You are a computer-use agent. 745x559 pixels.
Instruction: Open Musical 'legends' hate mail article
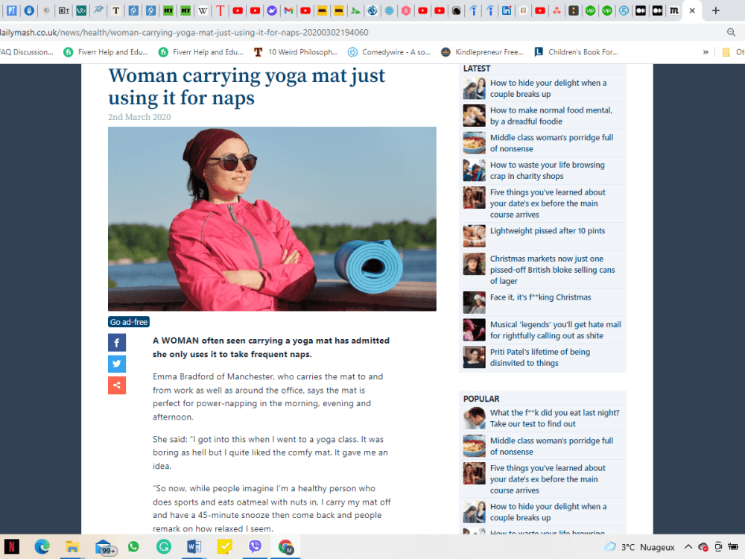click(x=556, y=330)
